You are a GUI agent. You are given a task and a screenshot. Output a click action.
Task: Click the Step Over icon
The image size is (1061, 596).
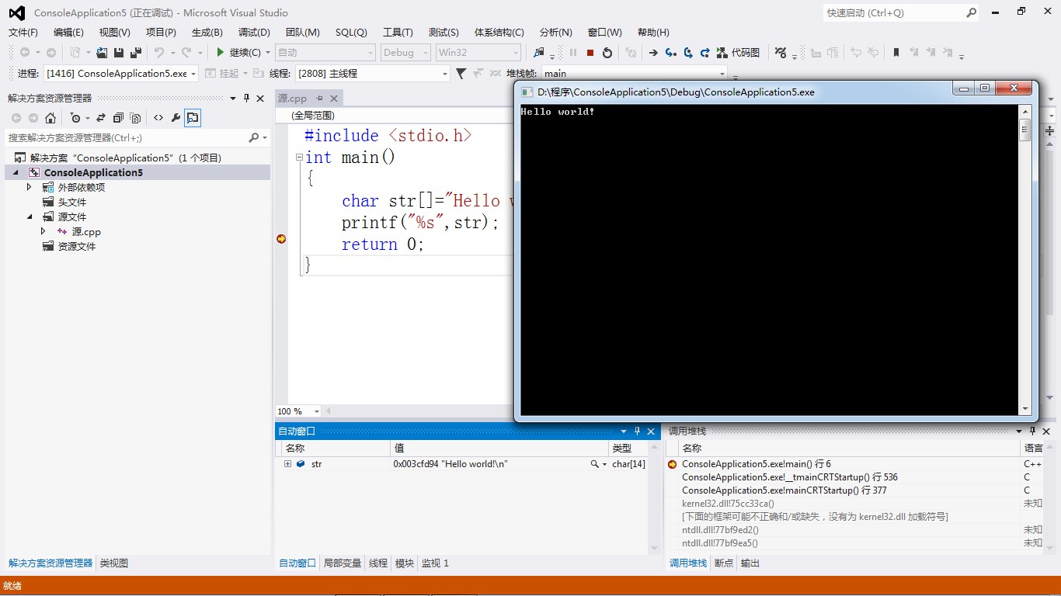coord(688,53)
